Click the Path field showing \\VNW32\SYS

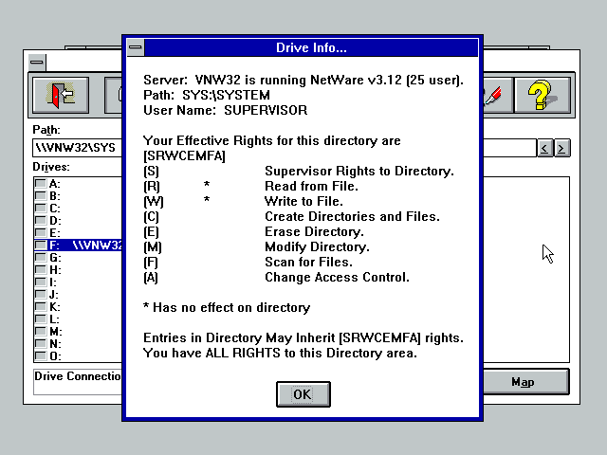[x=78, y=148]
